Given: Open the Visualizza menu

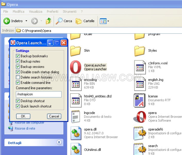Looking at the screenshot, I should point(36,12).
